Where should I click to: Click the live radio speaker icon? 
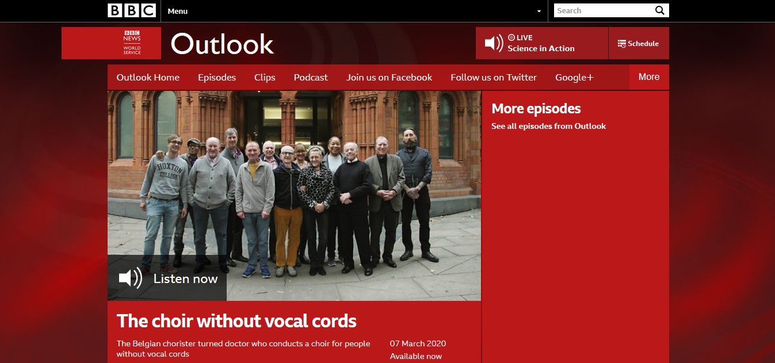[x=494, y=43]
